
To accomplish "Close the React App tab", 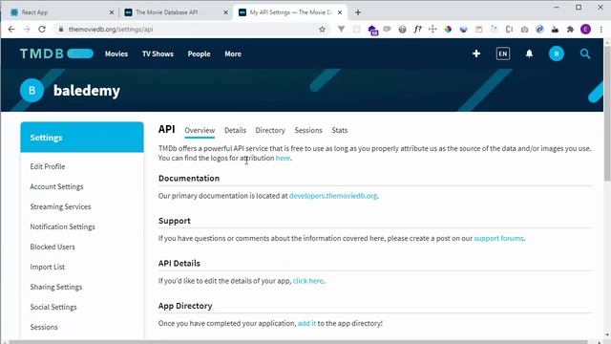I will pos(112,12).
